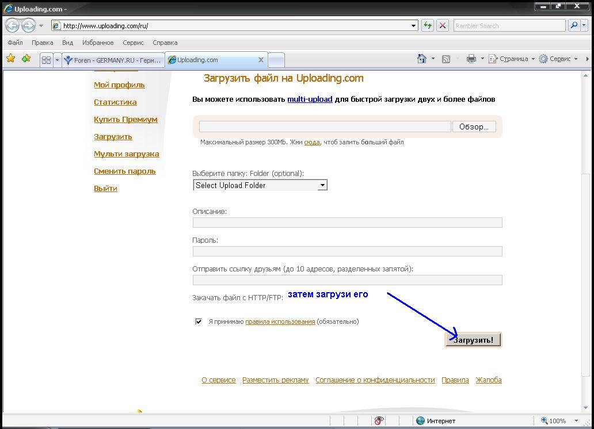Go forward with the browser Forward arrow
The width and height of the screenshot is (594, 429).
click(x=28, y=26)
